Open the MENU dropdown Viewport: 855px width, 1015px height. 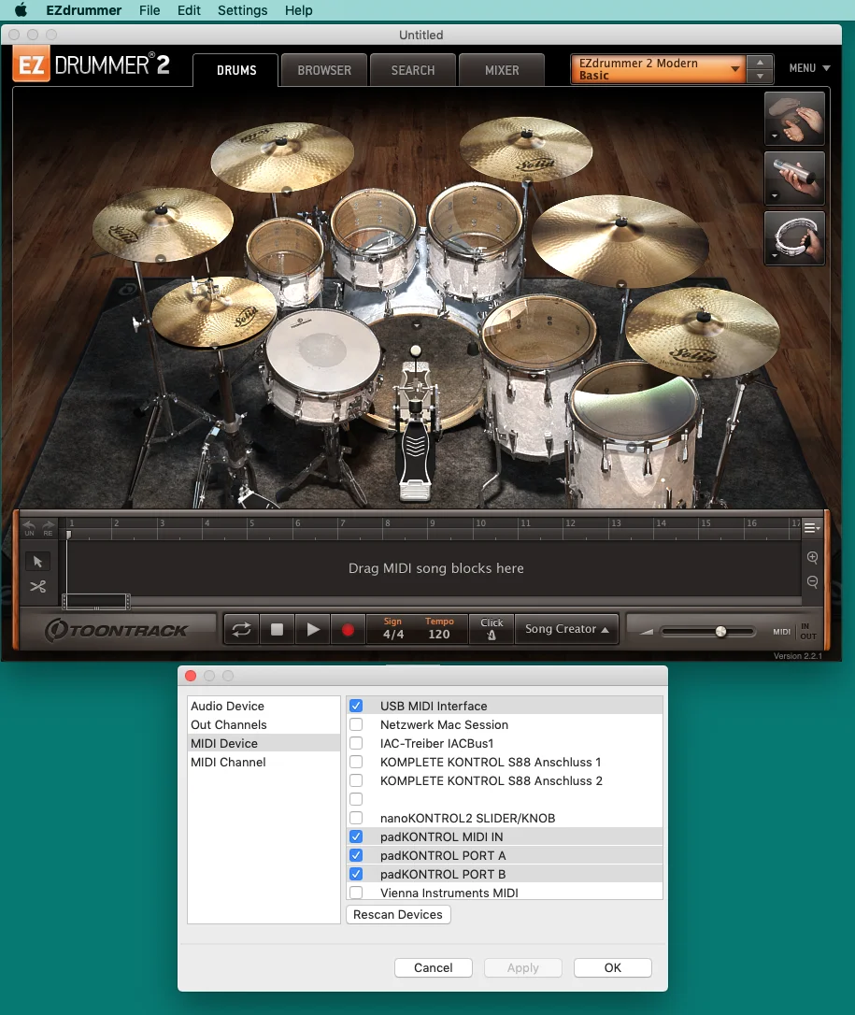click(x=809, y=68)
